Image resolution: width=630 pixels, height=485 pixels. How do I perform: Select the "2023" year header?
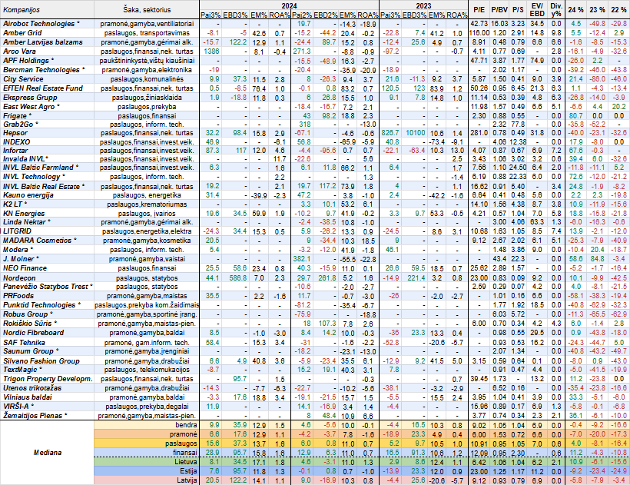click(x=423, y=5)
